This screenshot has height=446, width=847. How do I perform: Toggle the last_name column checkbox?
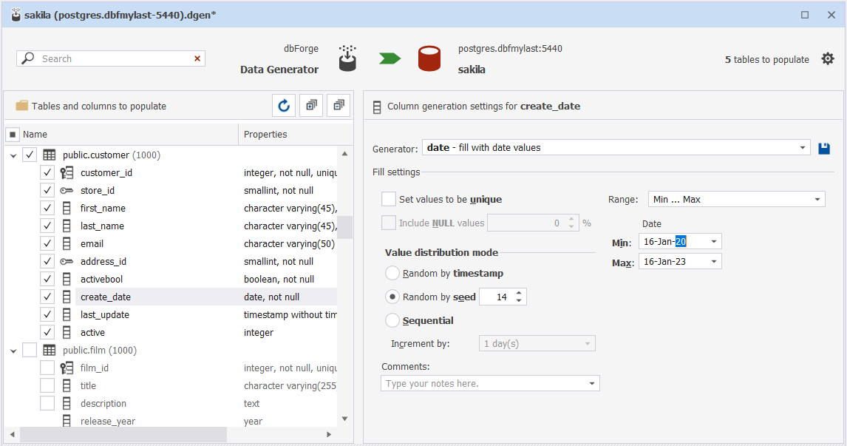click(x=47, y=226)
